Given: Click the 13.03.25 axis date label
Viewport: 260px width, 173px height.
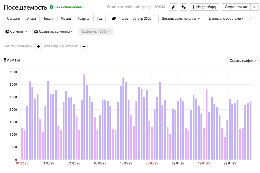Looking at the screenshot, I should 126,163.
